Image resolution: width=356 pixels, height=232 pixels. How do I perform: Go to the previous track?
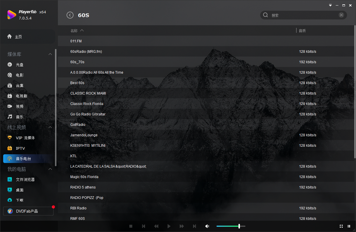pos(144,226)
